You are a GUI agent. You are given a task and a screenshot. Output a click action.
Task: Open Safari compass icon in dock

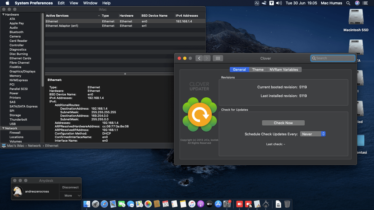104,204
